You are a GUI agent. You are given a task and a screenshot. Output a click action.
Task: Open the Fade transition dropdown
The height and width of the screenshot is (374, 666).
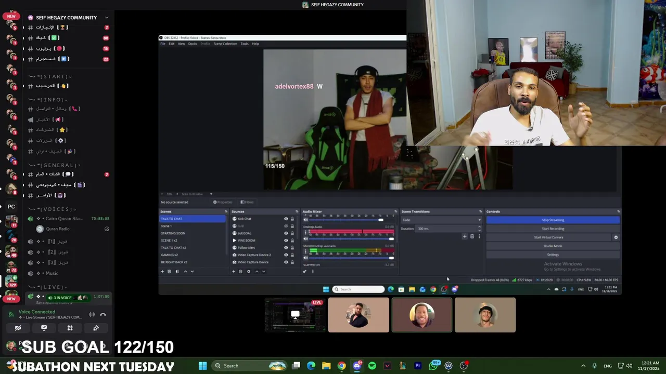(x=441, y=220)
